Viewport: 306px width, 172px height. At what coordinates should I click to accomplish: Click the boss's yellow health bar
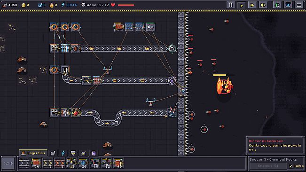220,75
